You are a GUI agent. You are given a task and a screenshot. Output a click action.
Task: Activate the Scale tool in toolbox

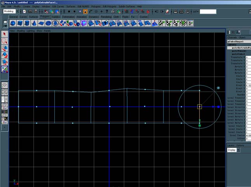coord(5,62)
